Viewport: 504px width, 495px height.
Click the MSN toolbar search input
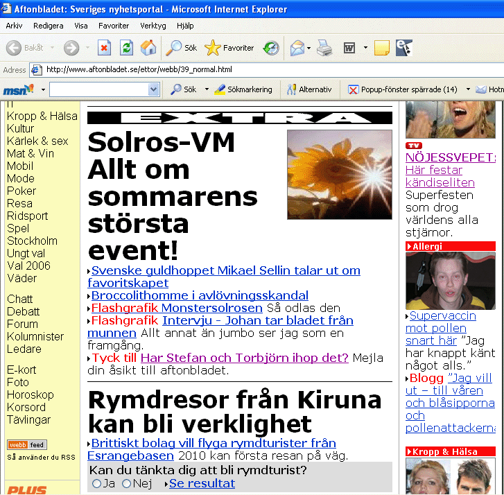click(99, 89)
